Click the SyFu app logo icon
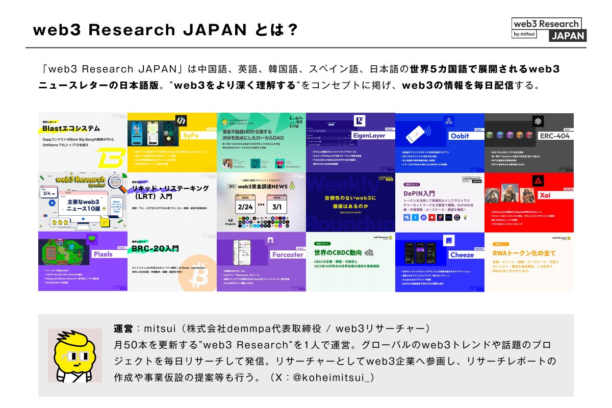612x408 pixels. click(180, 120)
